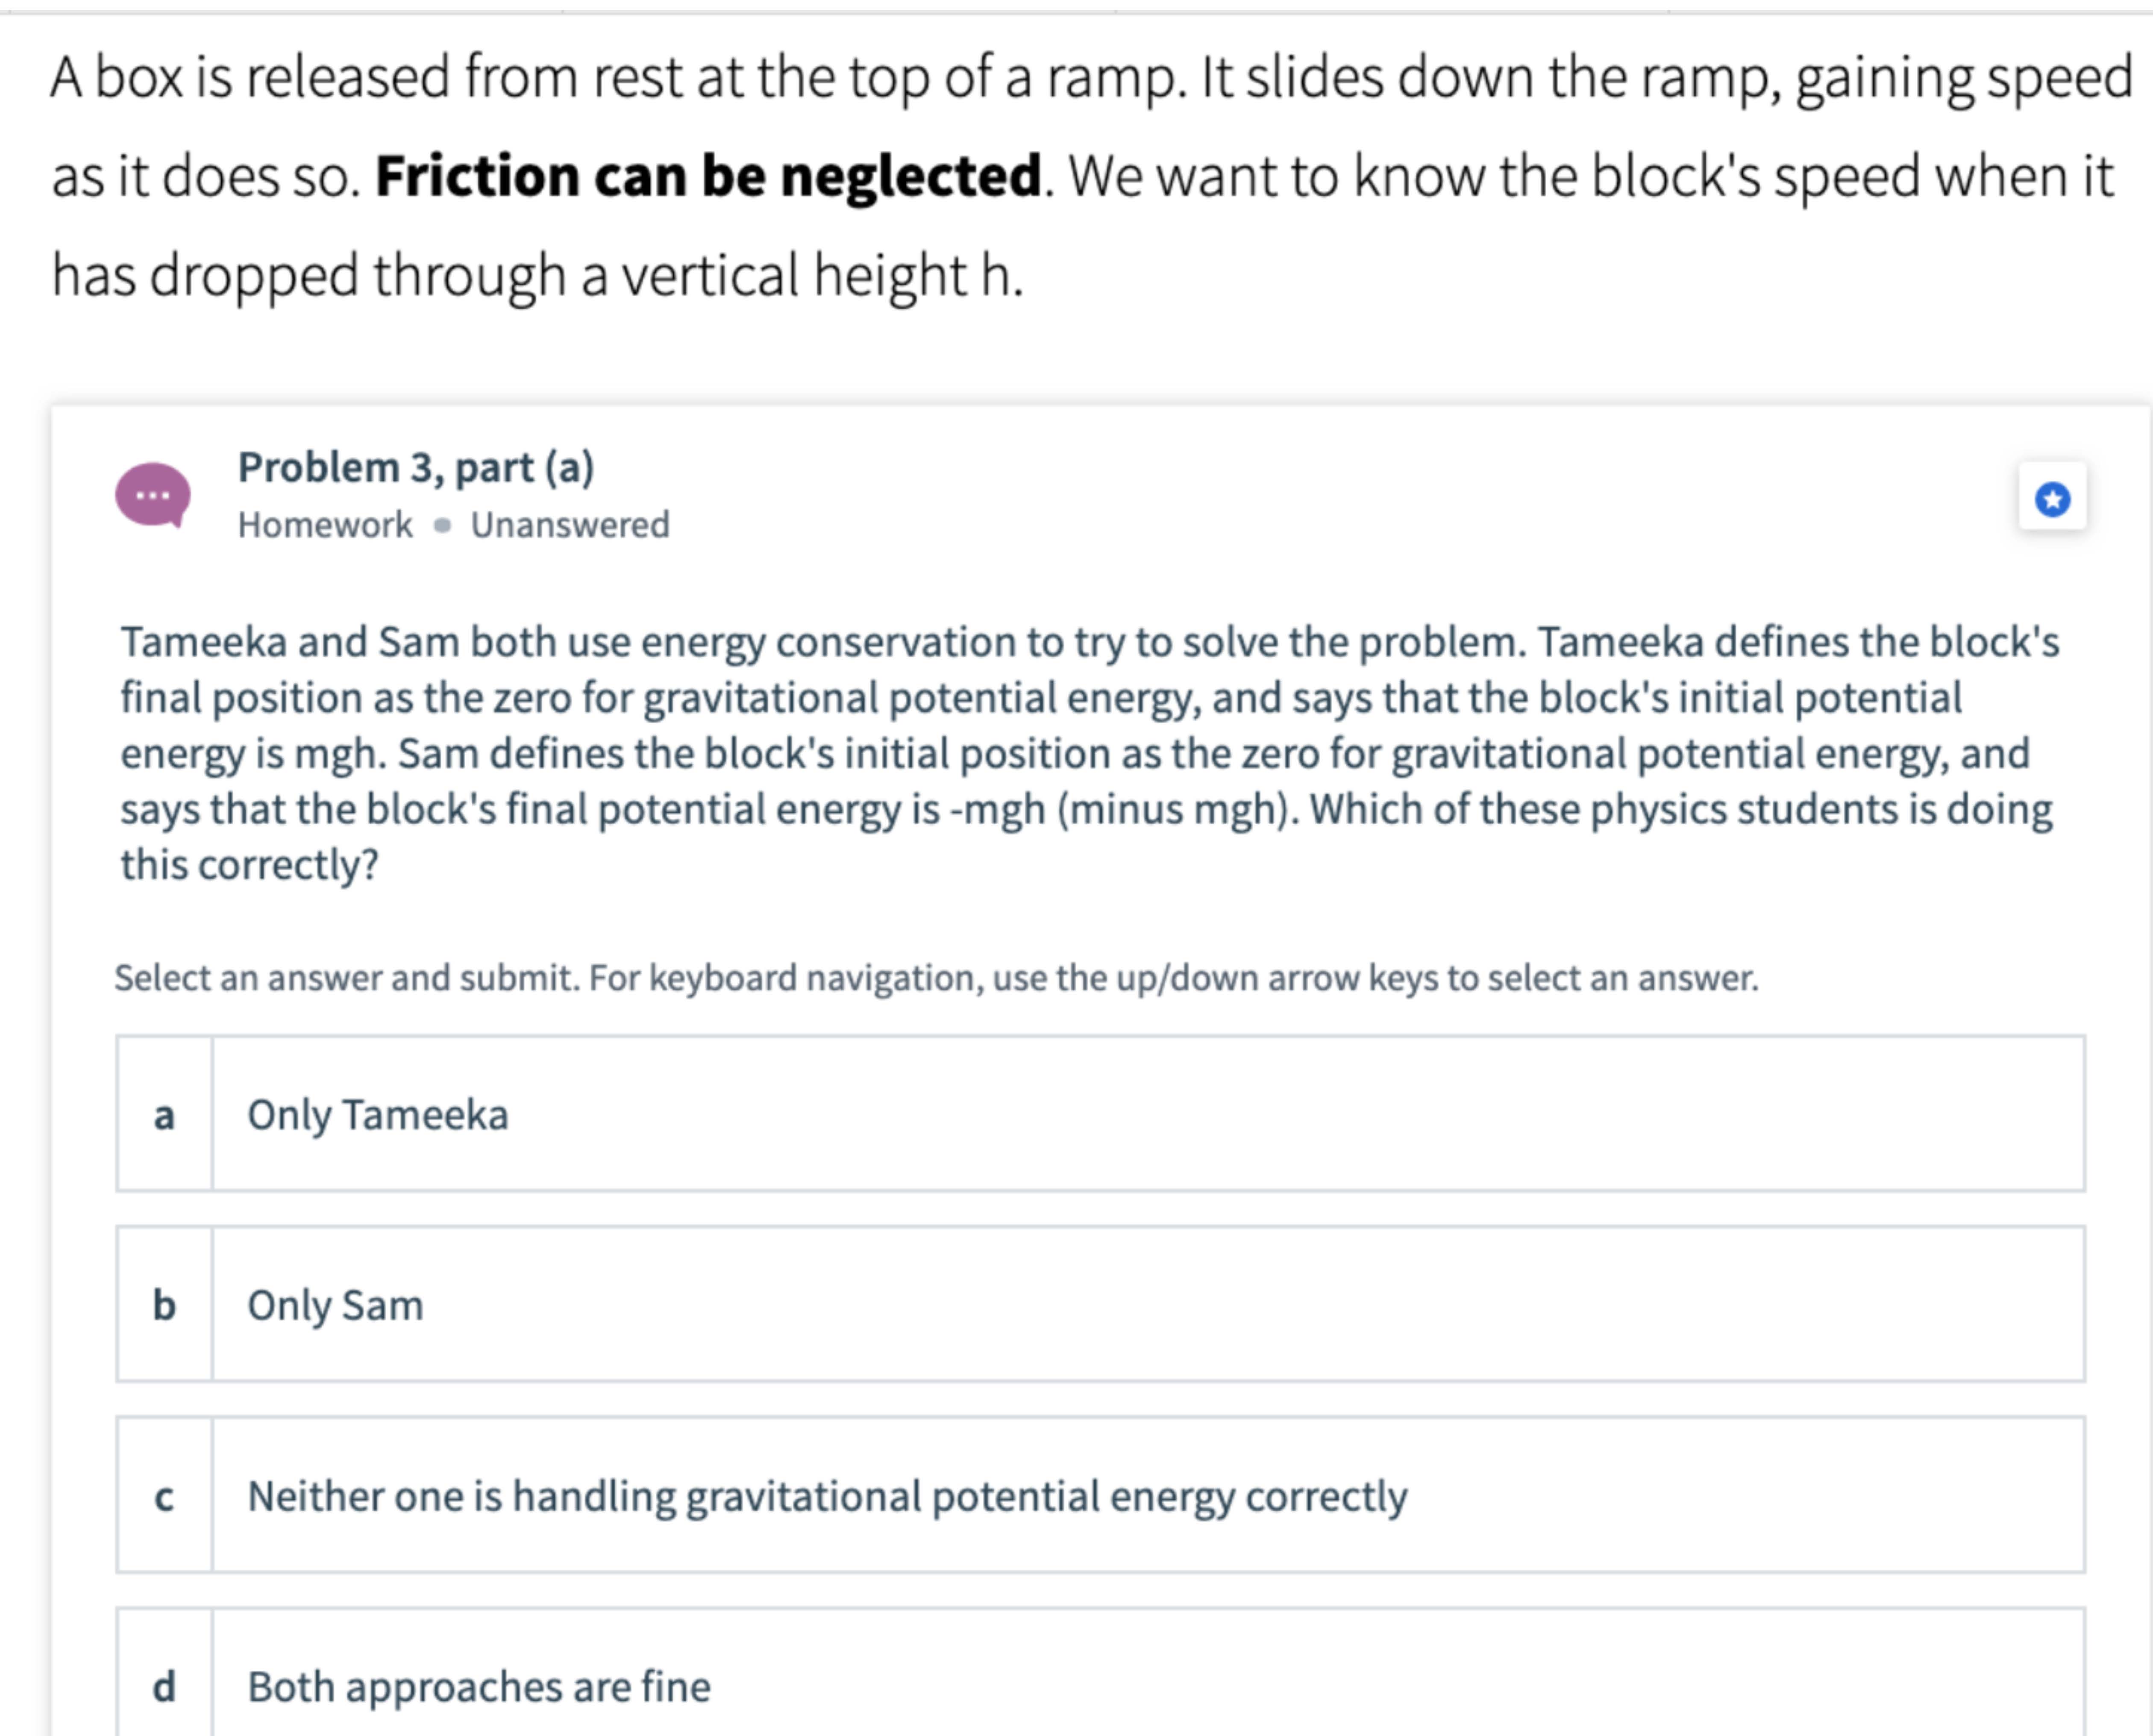Click the 'Homework' label under the title
This screenshot has height=1736, width=2153.
[325, 525]
